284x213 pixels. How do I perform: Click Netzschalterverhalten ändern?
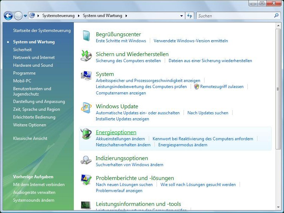point(123,145)
